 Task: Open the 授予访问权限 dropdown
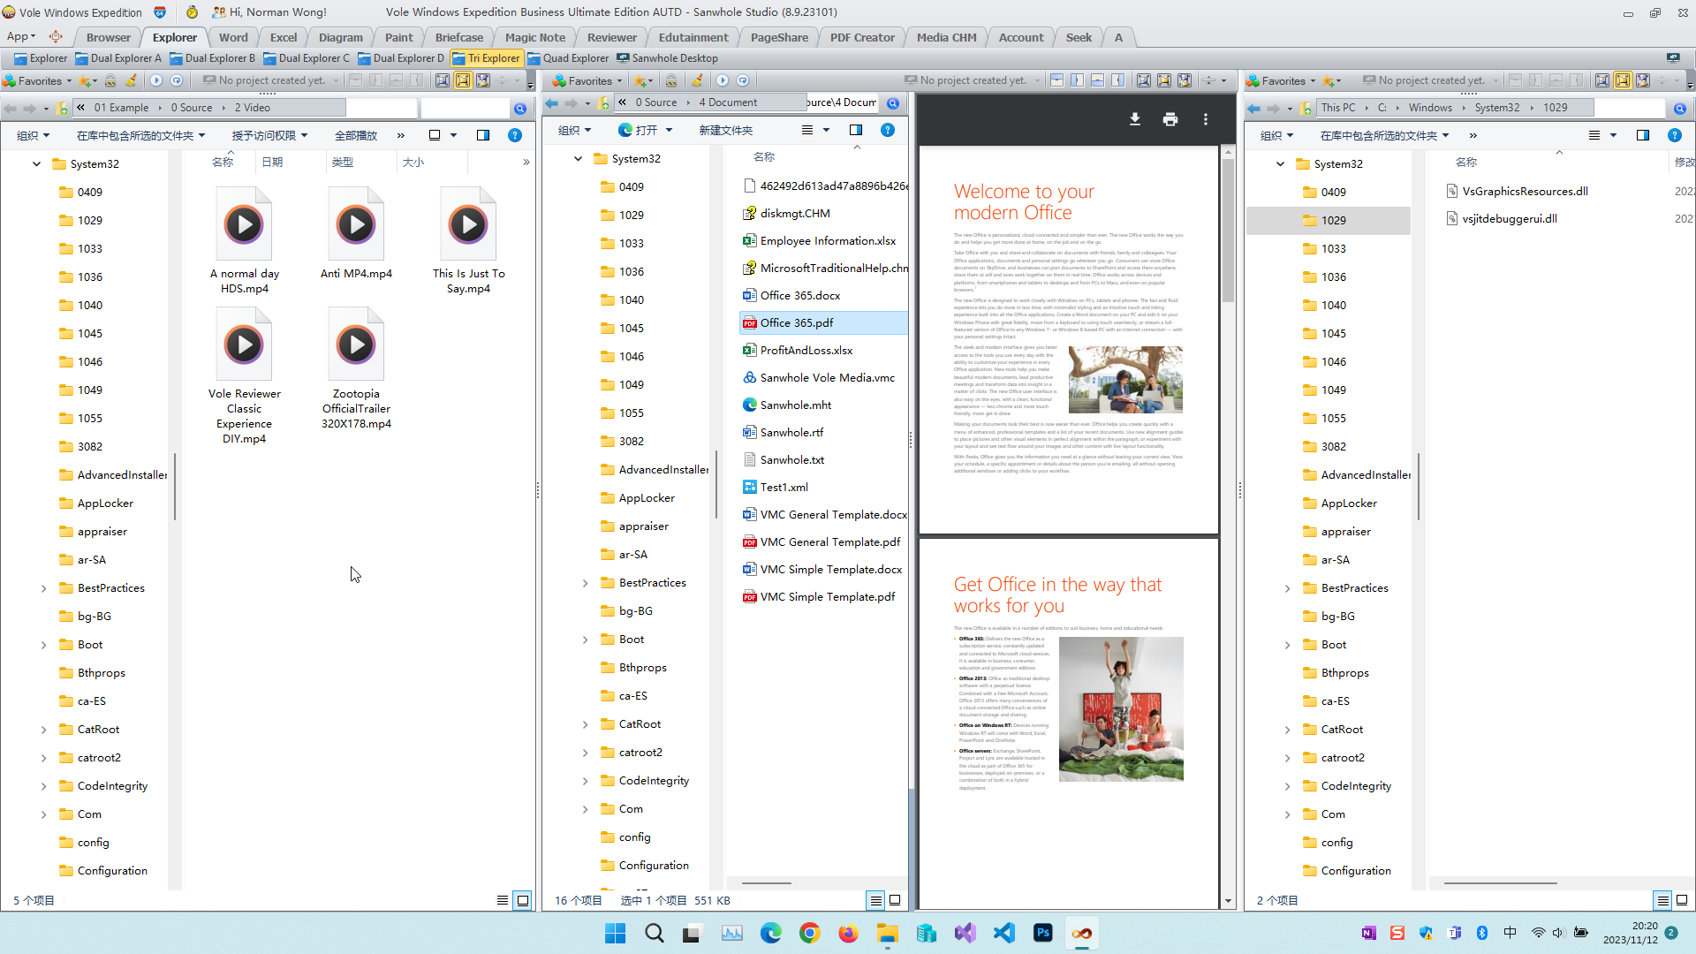point(270,135)
